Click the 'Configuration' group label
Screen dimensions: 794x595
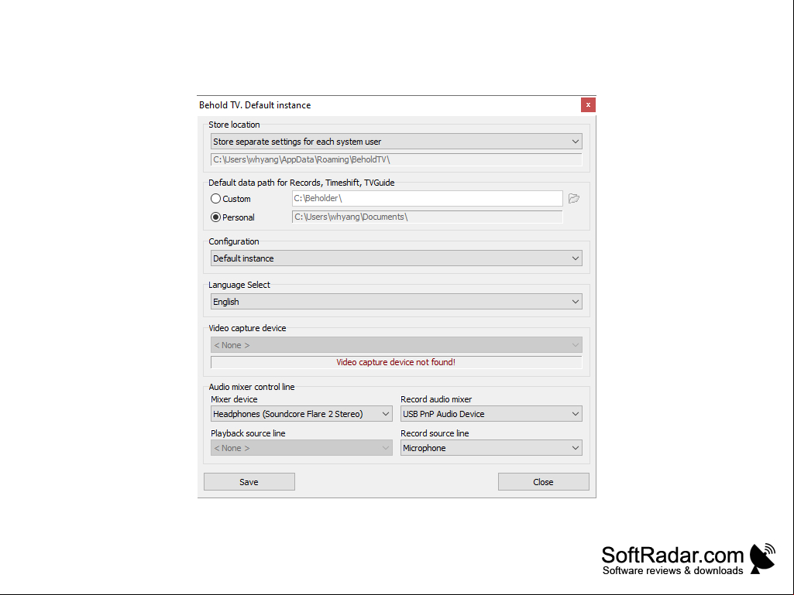(x=233, y=242)
